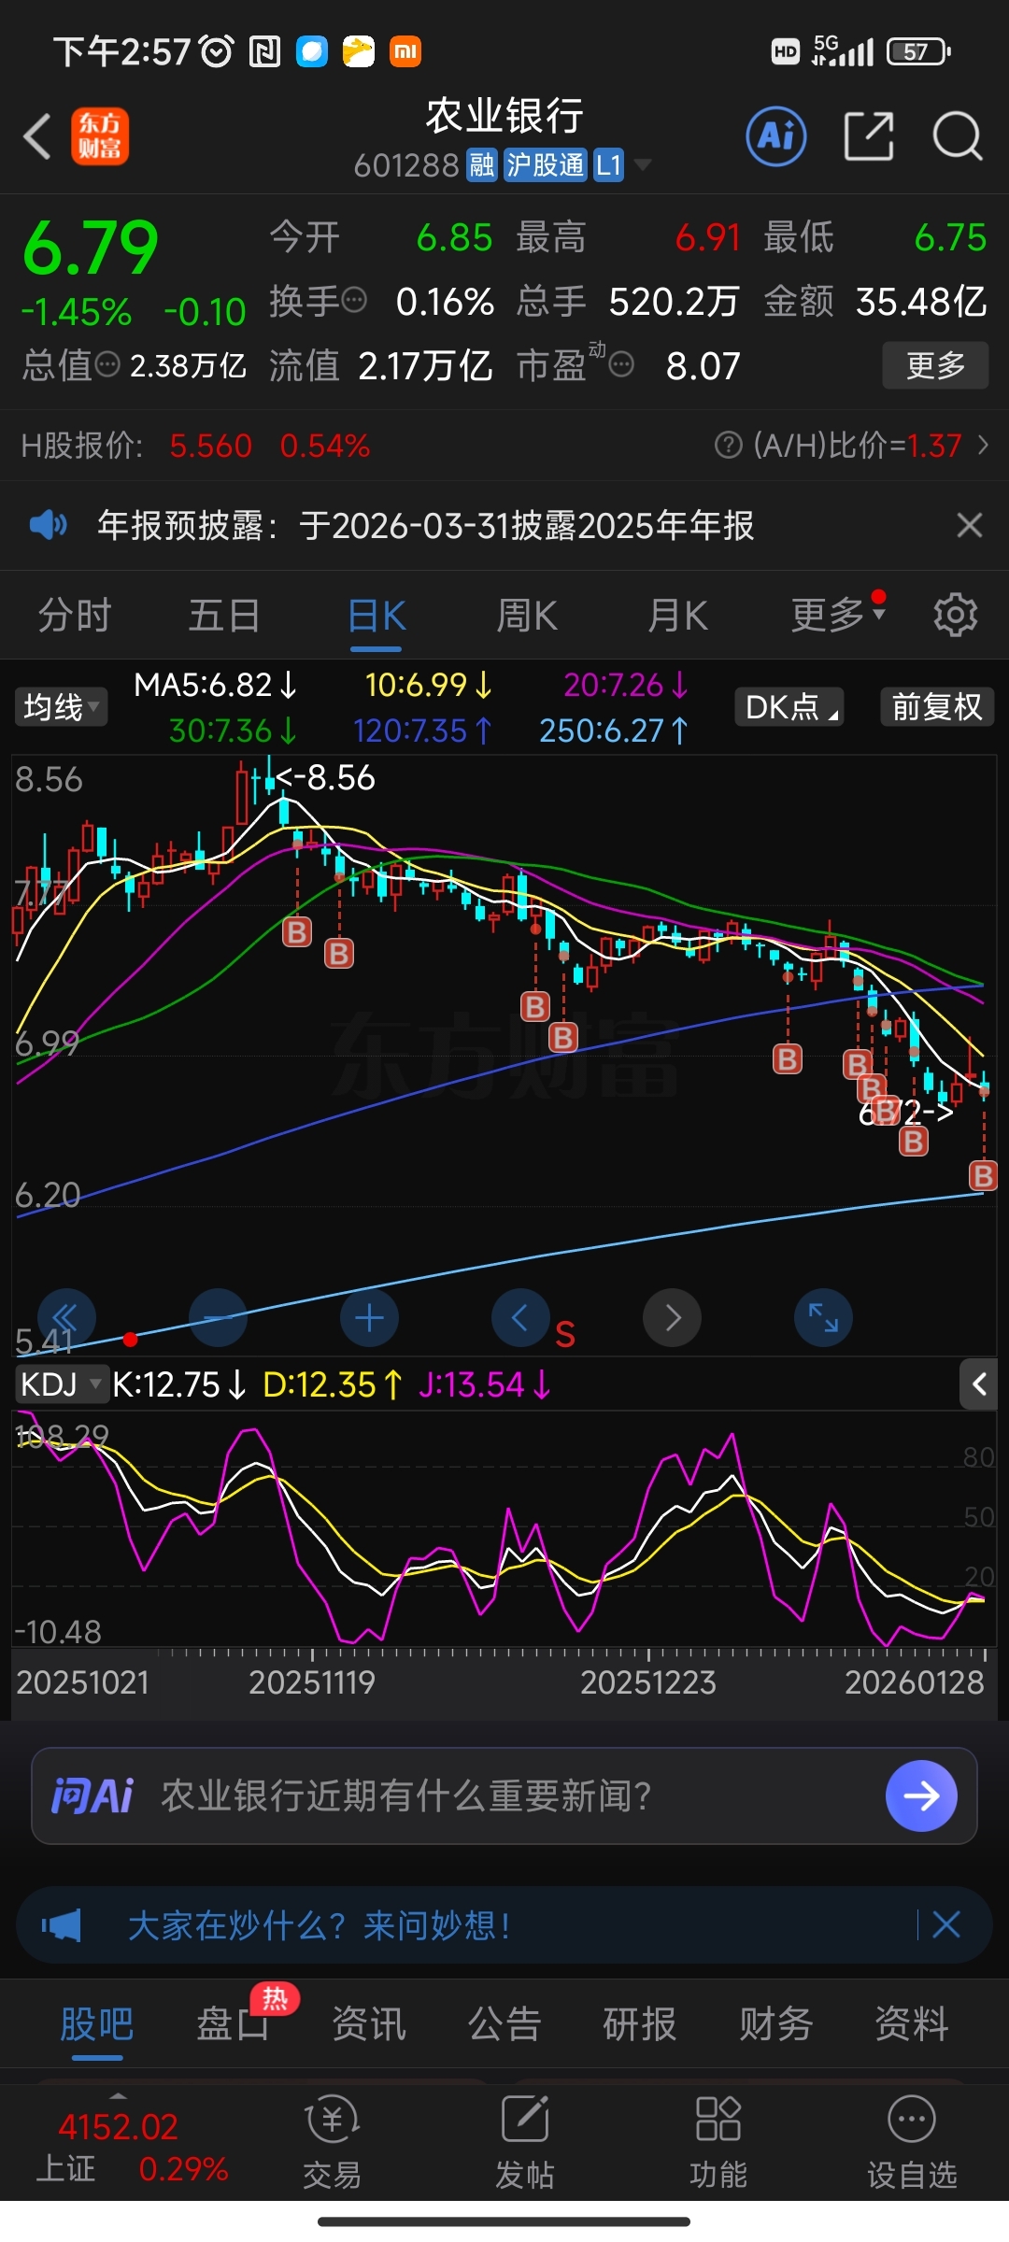Tap the L1 level badge
Image resolution: width=1009 pixels, height=2242 pixels.
point(608,165)
